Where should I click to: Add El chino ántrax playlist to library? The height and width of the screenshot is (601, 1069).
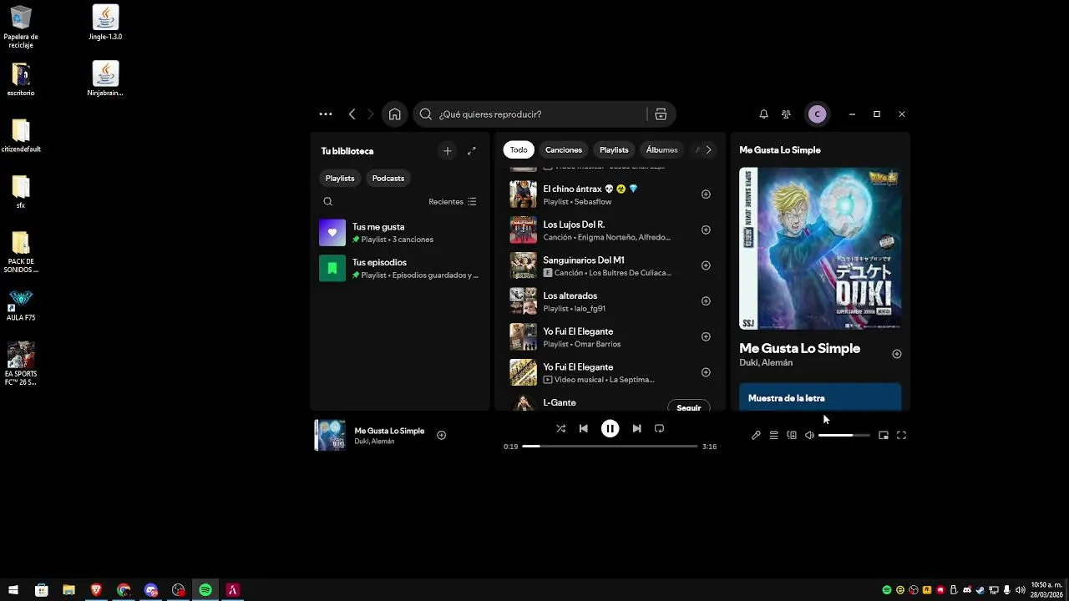(706, 194)
